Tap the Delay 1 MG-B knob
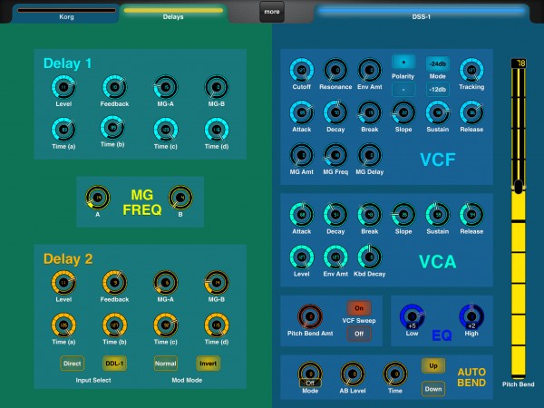The image size is (544, 408). tap(217, 87)
